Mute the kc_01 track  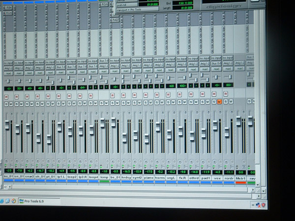pyautogui.click(x=11, y=104)
